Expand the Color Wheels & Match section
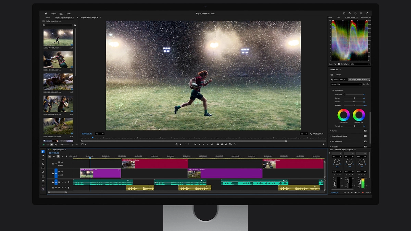Viewport: 411px width, 231px height. (x=331, y=136)
